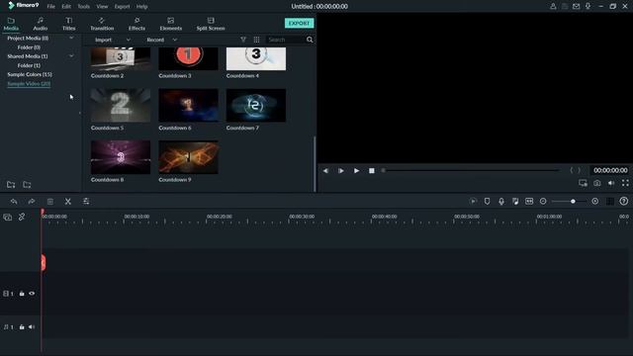Toggle the media grid view icon
The height and width of the screenshot is (356, 633).
coord(256,40)
